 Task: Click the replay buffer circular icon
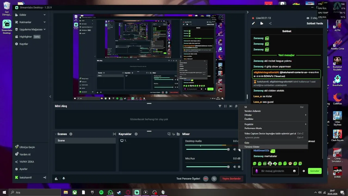tap(214, 179)
